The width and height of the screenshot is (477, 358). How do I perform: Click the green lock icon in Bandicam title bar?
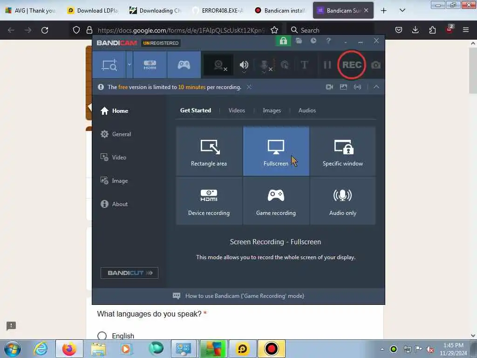[x=283, y=41]
